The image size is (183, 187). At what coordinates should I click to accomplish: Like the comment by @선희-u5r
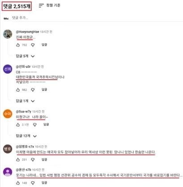(x=18, y=90)
